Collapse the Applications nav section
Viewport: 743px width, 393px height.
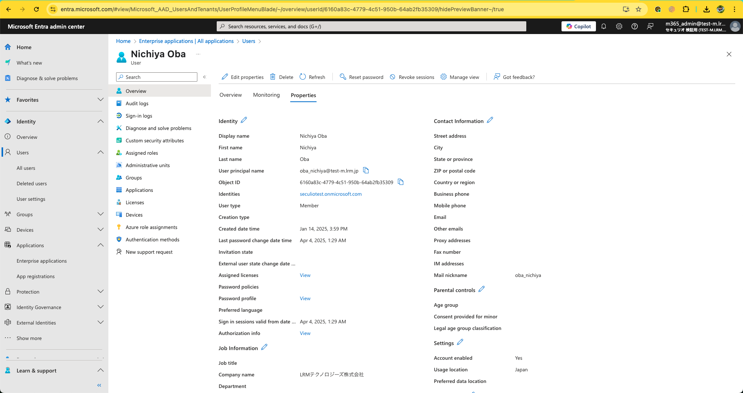coord(101,245)
